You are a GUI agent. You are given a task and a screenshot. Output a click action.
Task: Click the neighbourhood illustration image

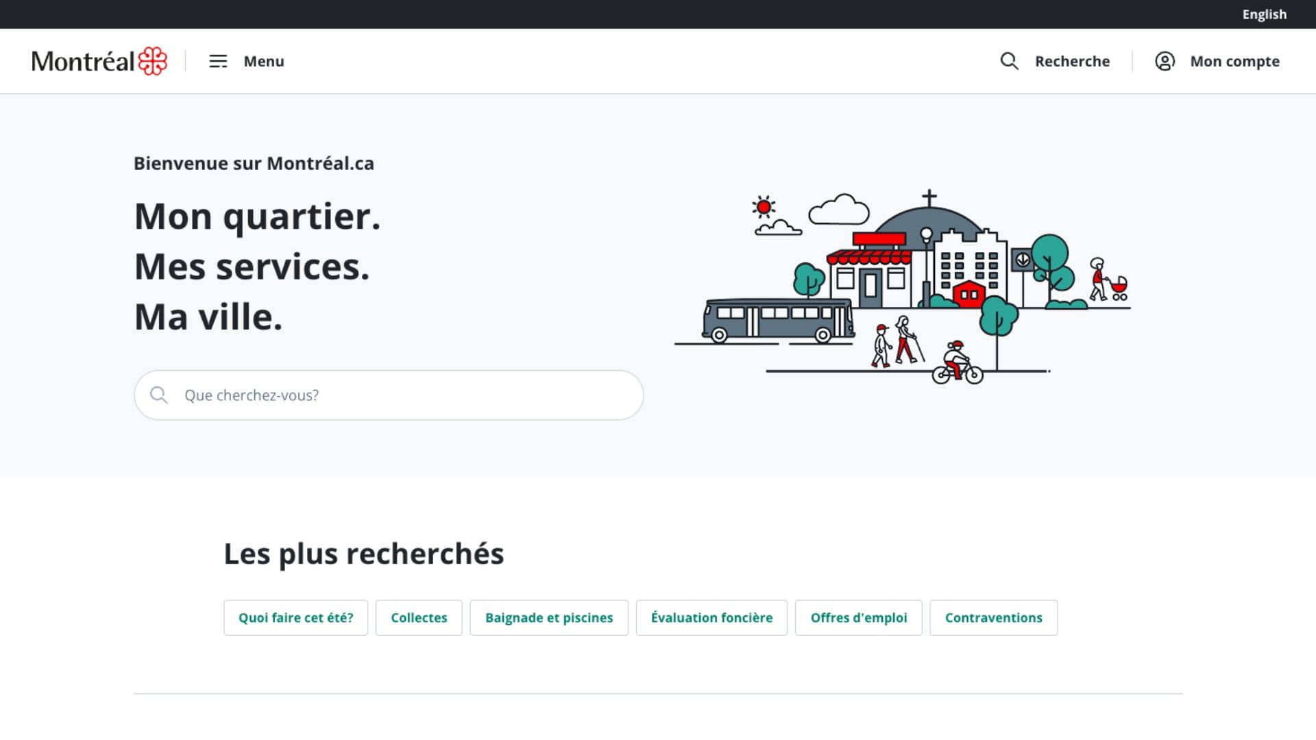[x=903, y=286]
